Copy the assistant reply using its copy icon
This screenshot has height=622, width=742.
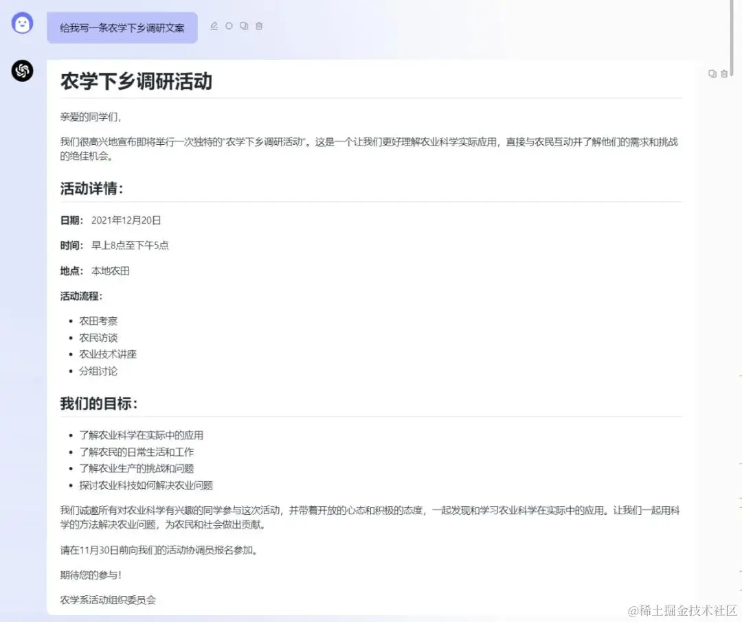pos(712,73)
